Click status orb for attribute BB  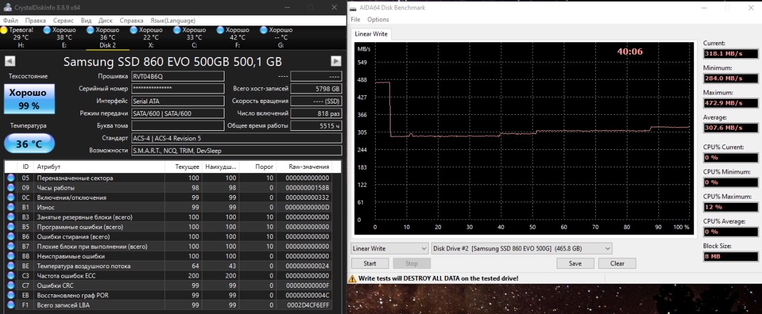click(x=11, y=256)
